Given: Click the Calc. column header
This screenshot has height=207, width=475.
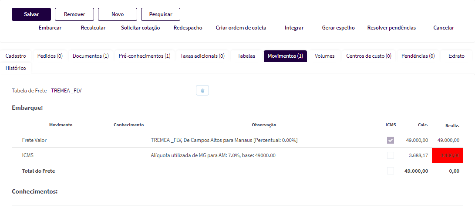Looking at the screenshot, I should click(x=423, y=125).
